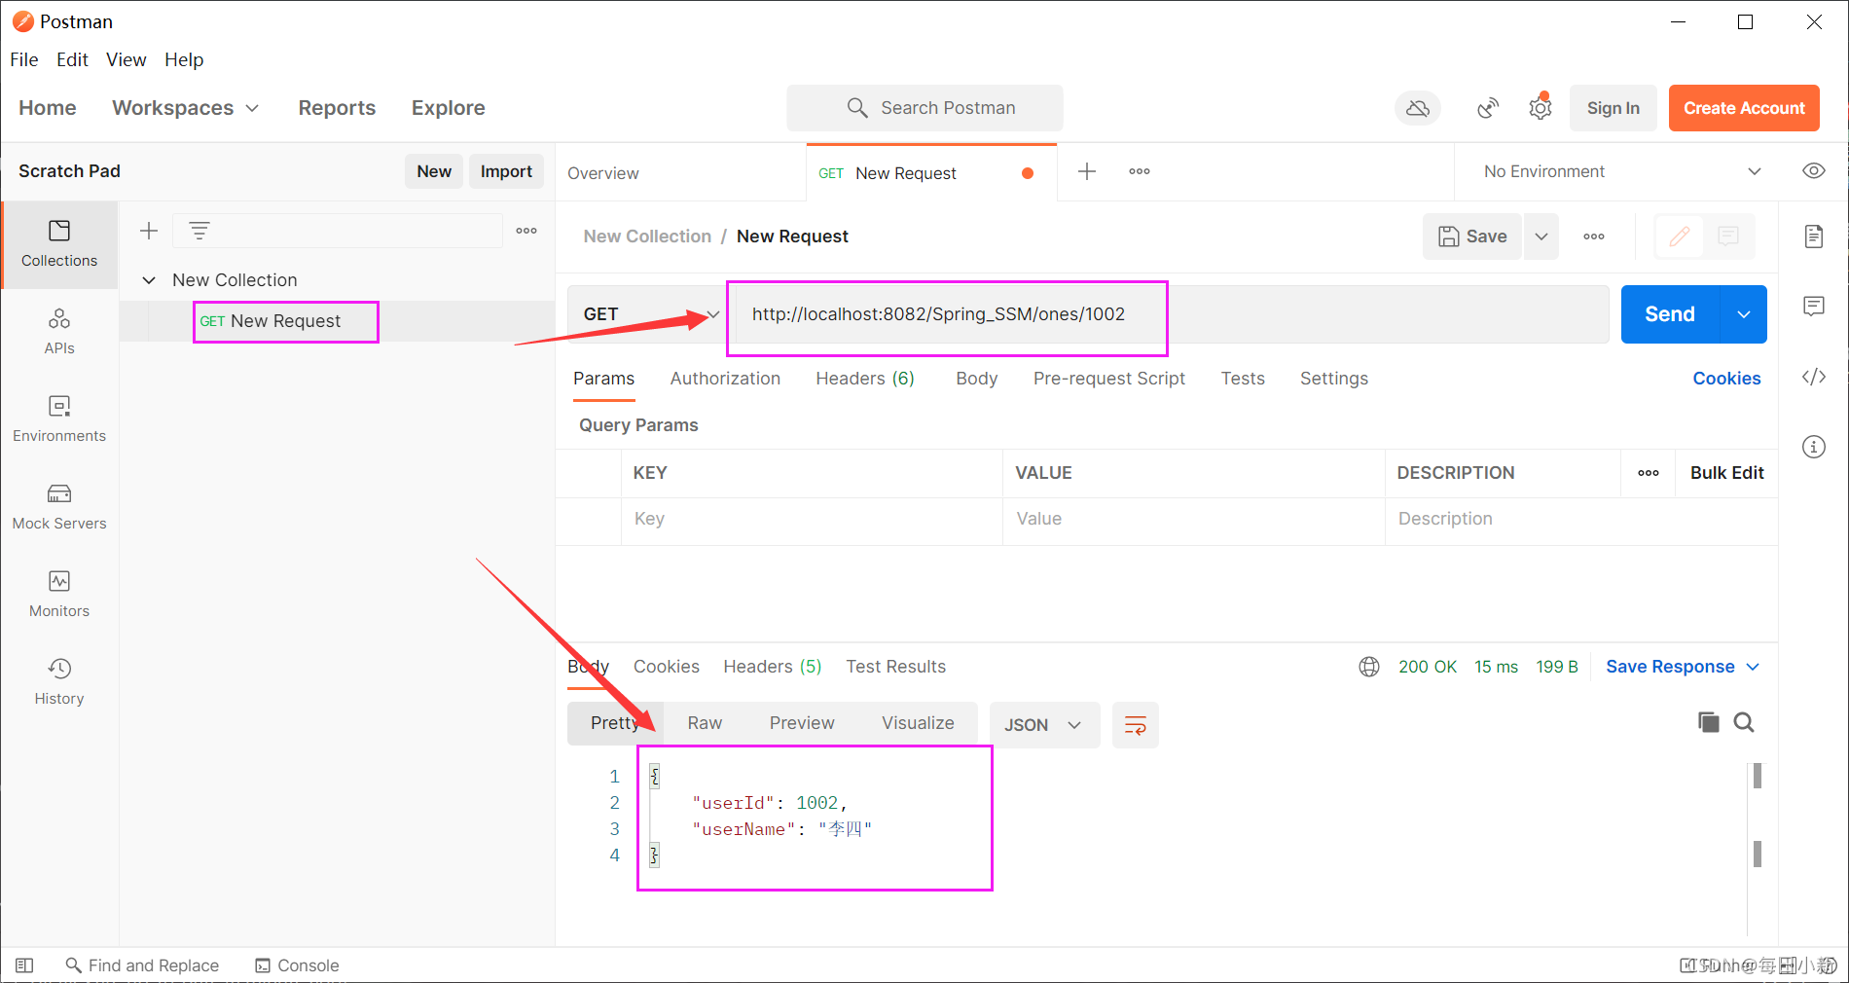Open the Send button dropdown arrow
The height and width of the screenshot is (983, 1849).
tap(1744, 314)
